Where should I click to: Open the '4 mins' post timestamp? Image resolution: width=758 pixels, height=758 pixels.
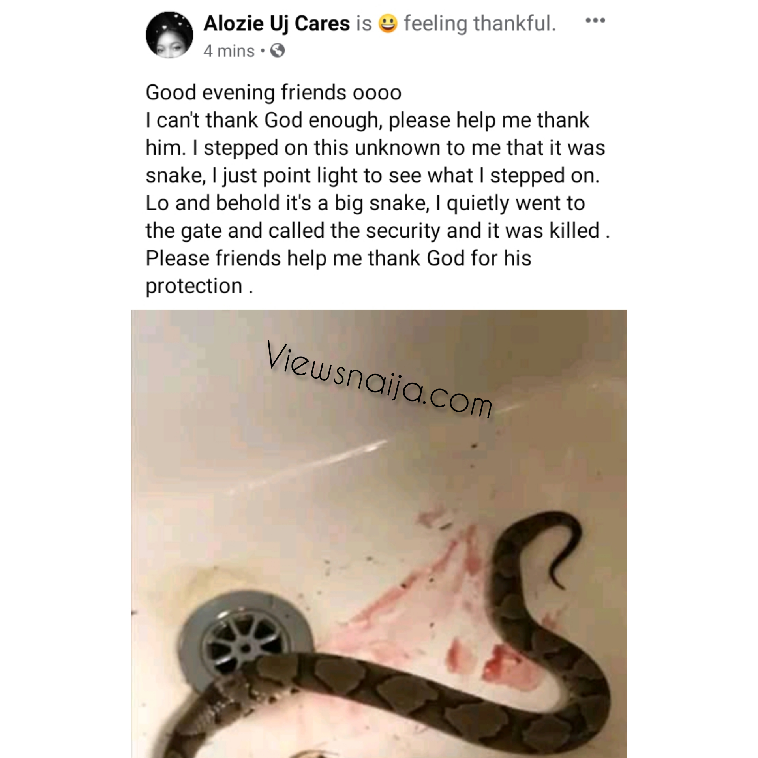(x=229, y=51)
